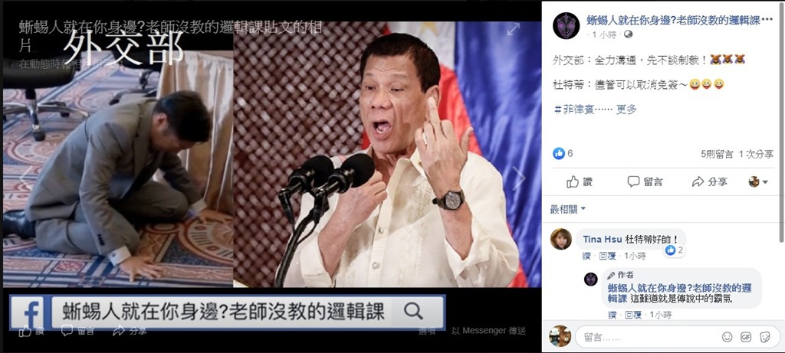
Task: Like the post with thumbs-up 讚 button
Action: click(580, 182)
